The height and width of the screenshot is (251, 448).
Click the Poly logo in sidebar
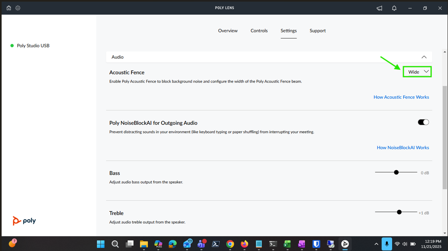click(24, 221)
